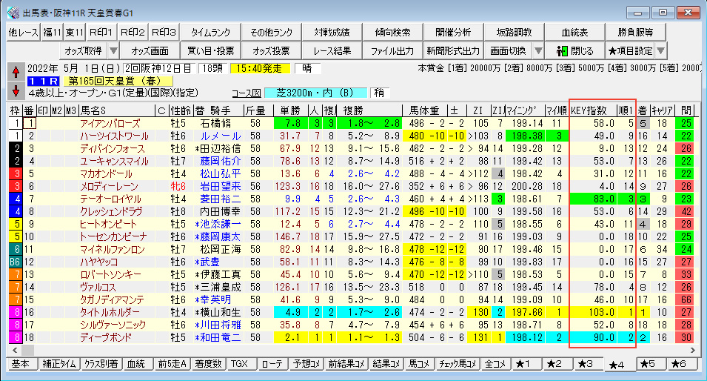Open 開催分析 view
Screen dimensions: 707x381
[x=453, y=33]
